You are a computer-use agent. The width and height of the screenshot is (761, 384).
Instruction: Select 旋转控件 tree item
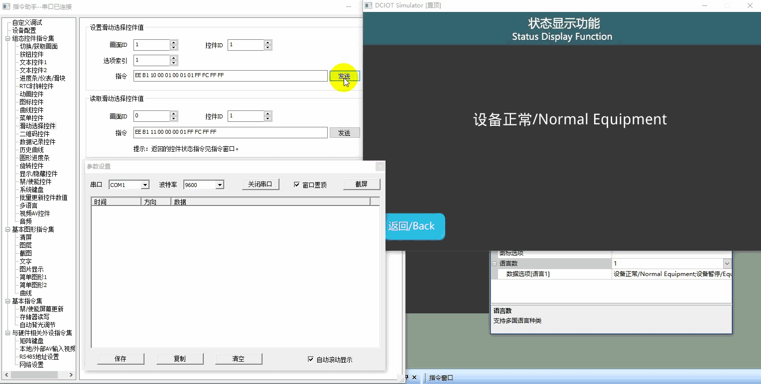[x=31, y=166]
